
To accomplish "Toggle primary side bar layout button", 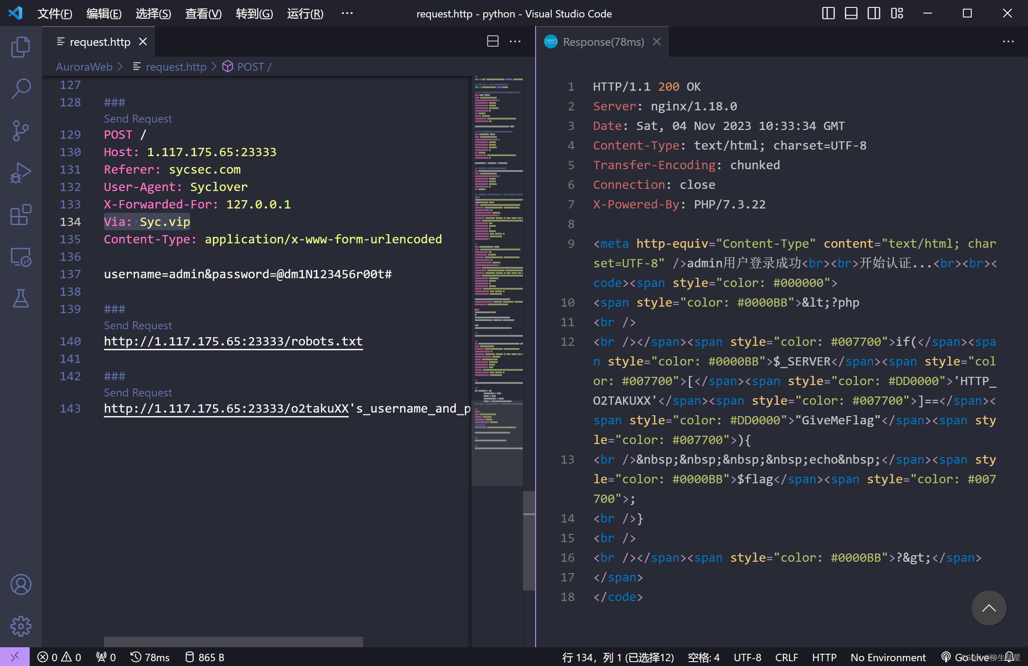I will 828,13.
